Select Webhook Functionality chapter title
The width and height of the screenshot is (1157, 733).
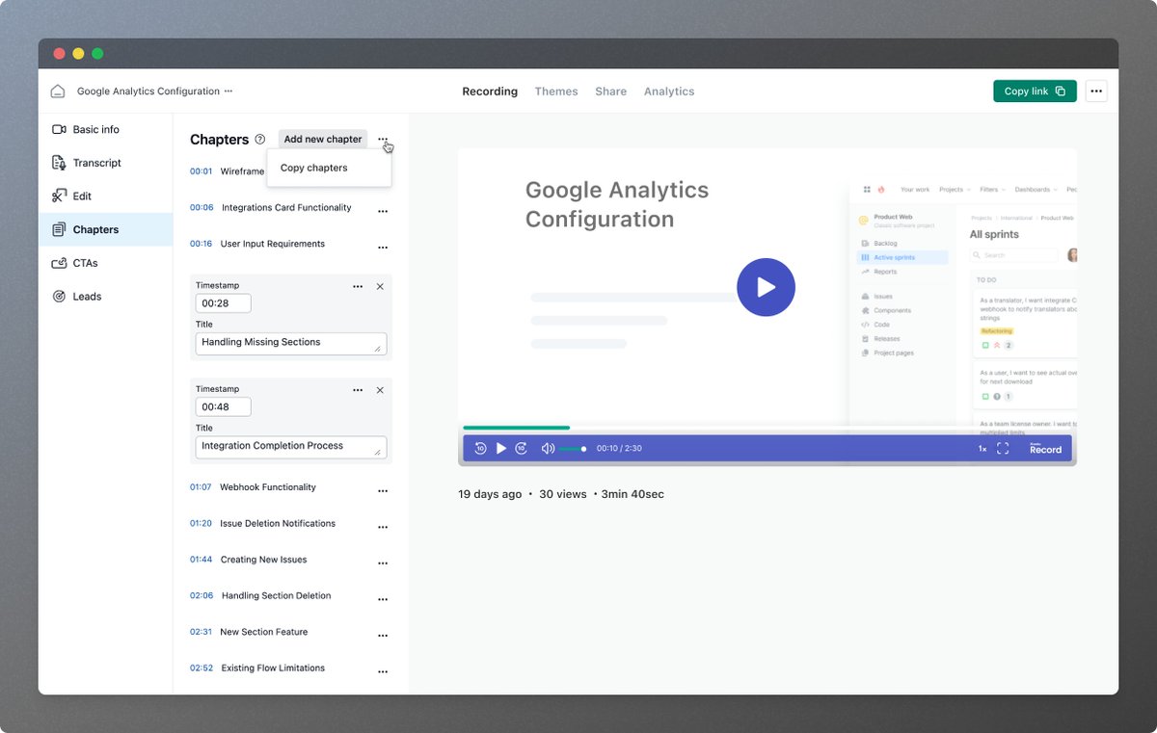coord(268,487)
